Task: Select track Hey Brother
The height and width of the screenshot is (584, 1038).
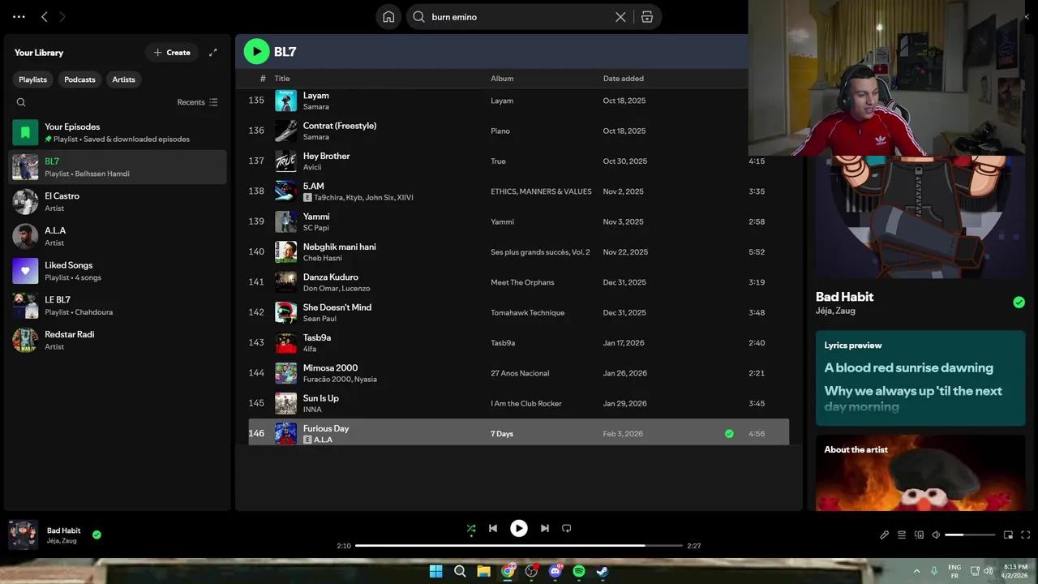Action: pos(518,161)
